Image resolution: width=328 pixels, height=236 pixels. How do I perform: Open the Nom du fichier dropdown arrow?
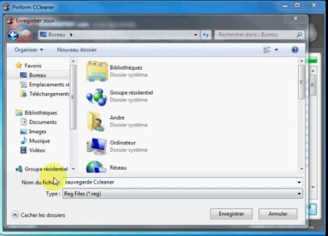(x=299, y=183)
